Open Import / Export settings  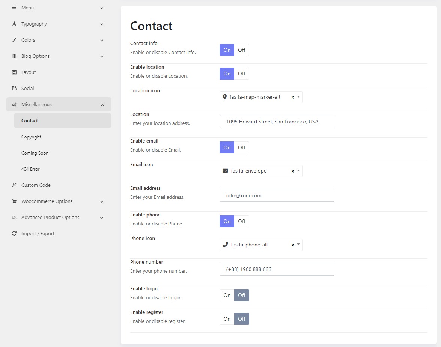[38, 233]
